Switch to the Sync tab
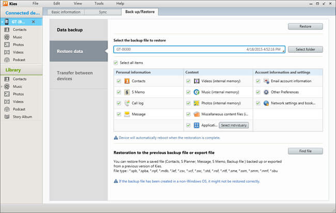The width and height of the screenshot is (336, 213). click(x=103, y=12)
